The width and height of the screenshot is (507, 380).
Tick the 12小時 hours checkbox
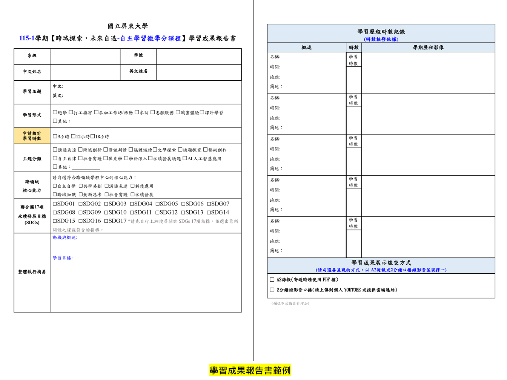(x=73, y=136)
